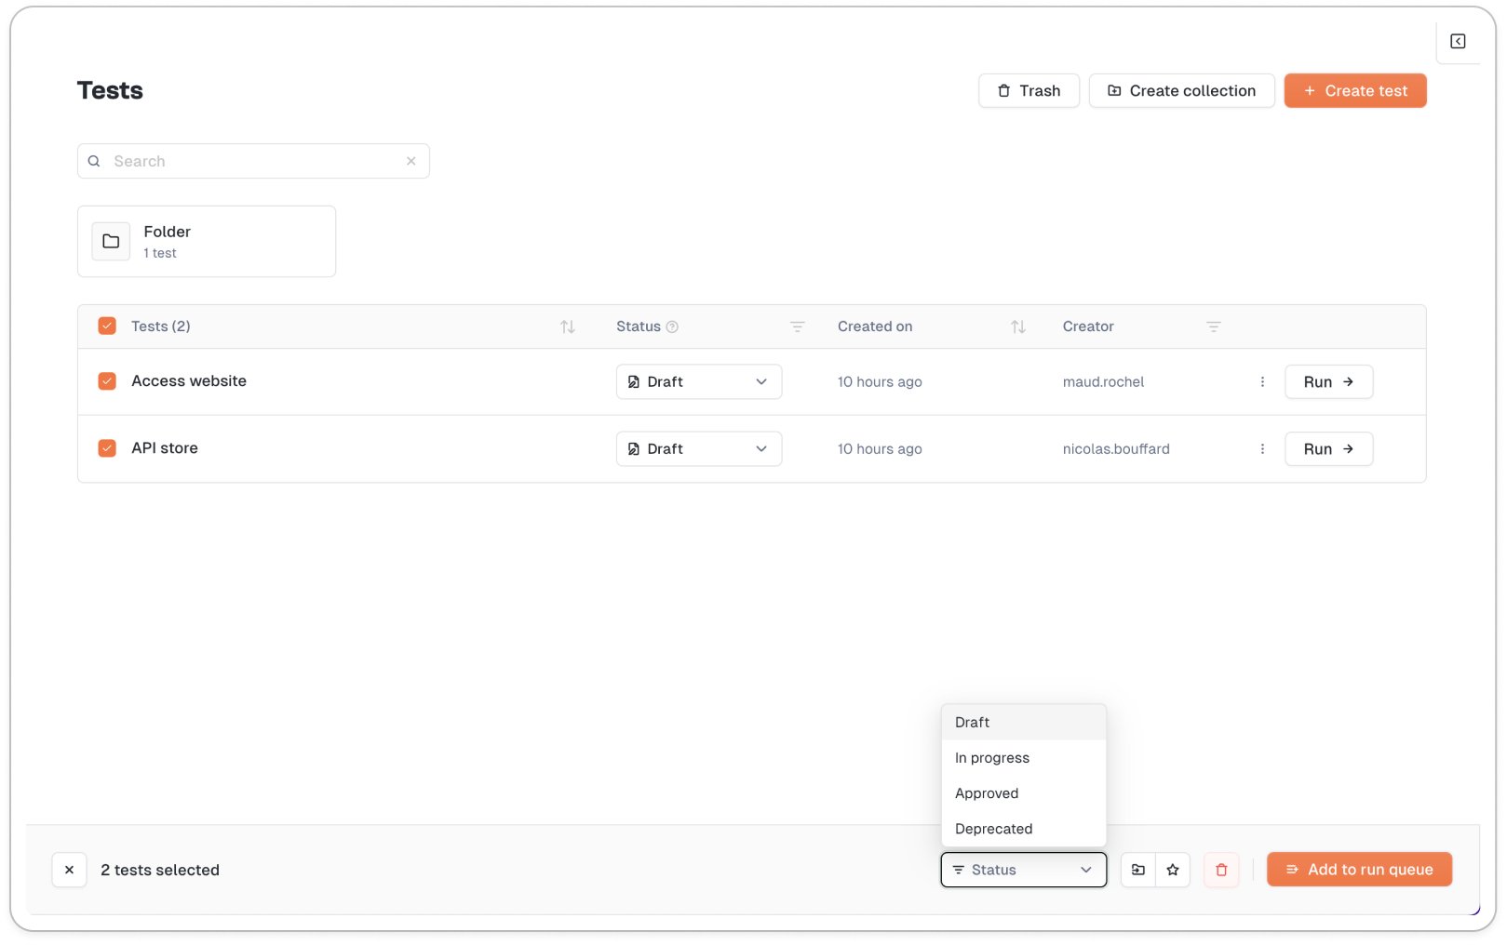Untick the API store checkbox
Viewport: 1507px width, 945px height.
[x=107, y=448]
